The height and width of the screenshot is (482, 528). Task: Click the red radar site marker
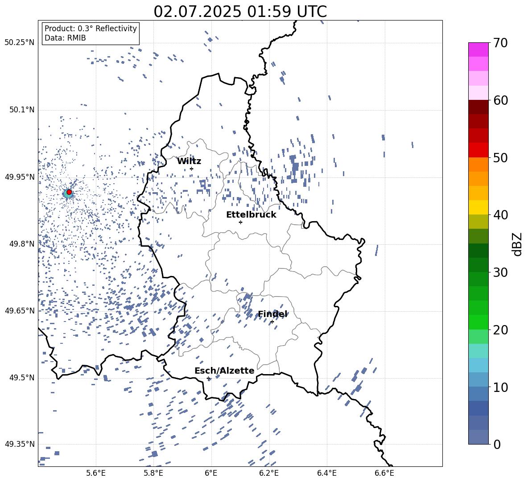click(69, 192)
